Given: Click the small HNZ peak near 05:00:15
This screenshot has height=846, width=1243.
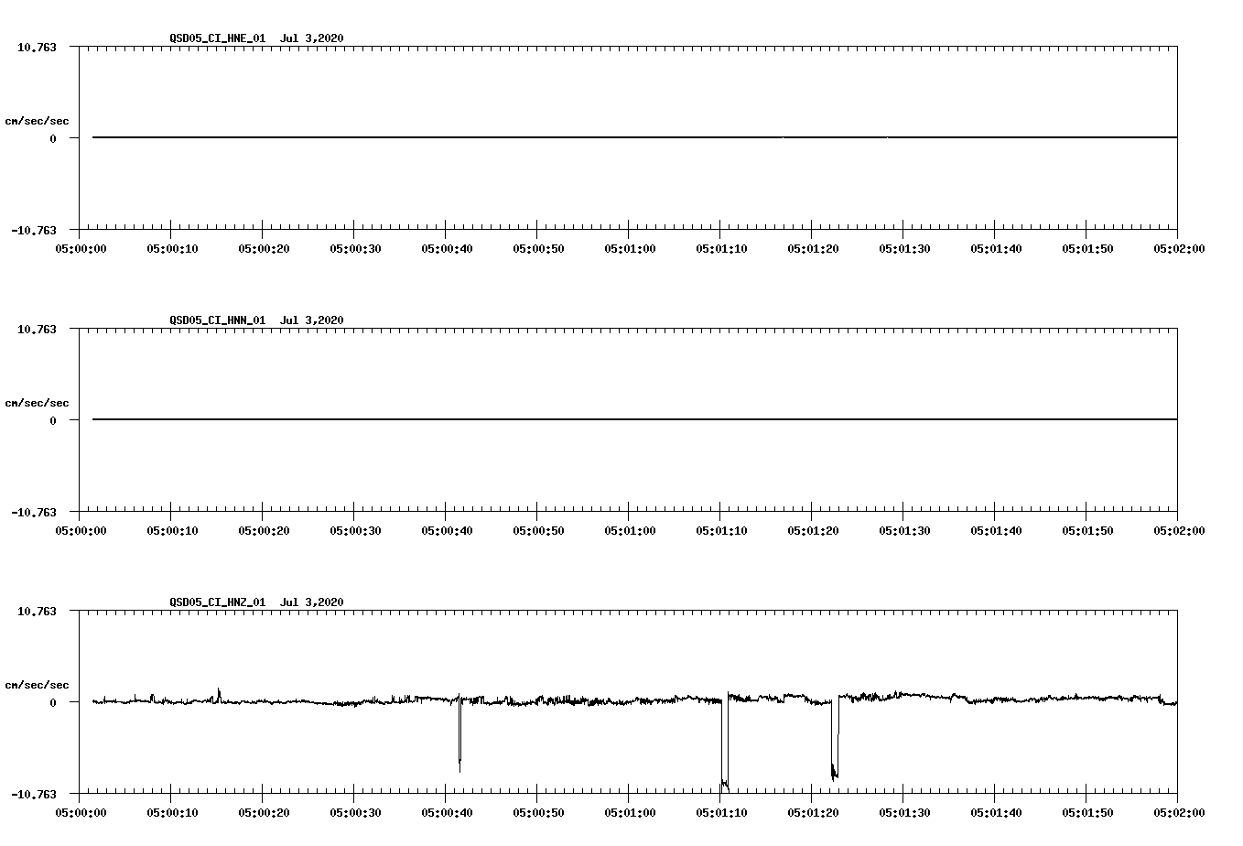Looking at the screenshot, I should [x=219, y=695].
